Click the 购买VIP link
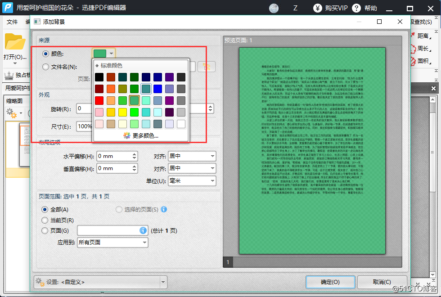The height and width of the screenshot is (297, 441). [x=337, y=8]
